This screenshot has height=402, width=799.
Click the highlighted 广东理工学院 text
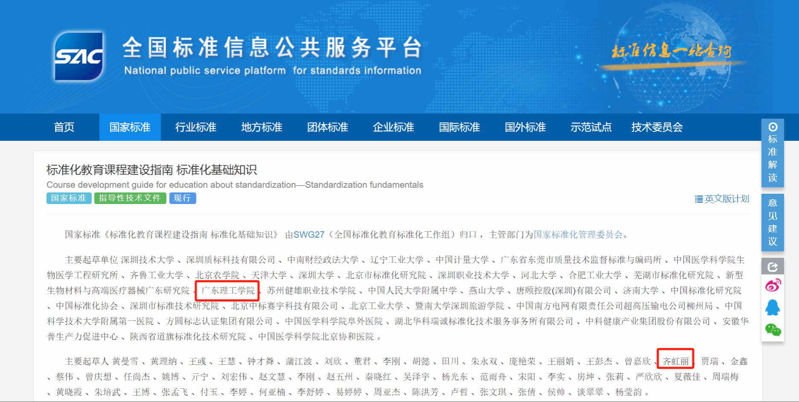[x=227, y=291]
